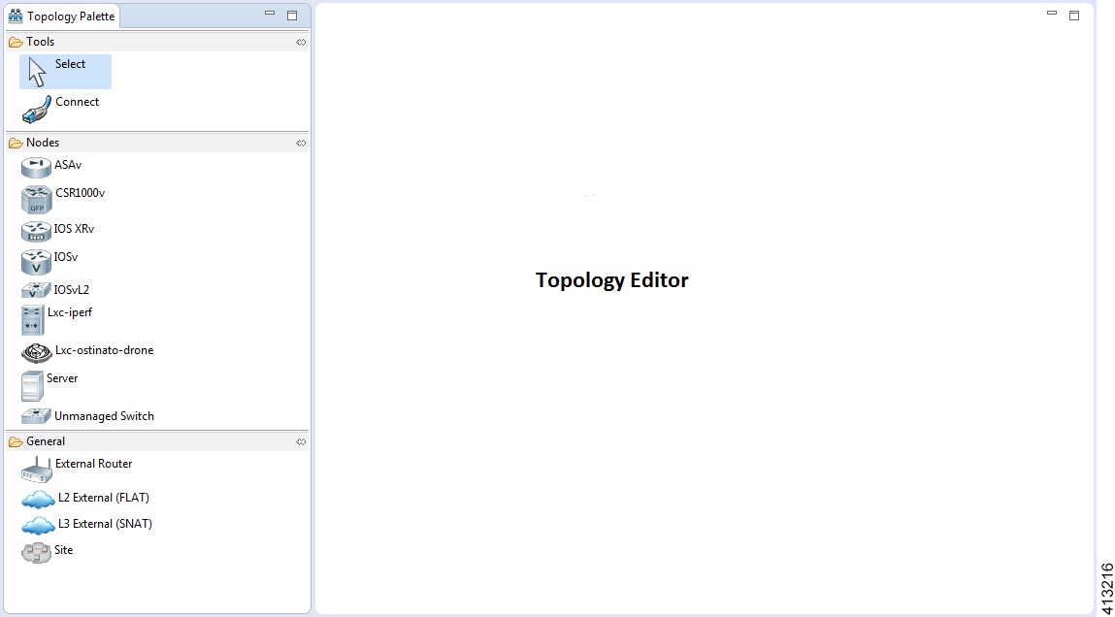
Task: Pin the General drawer open
Action: 301,441
